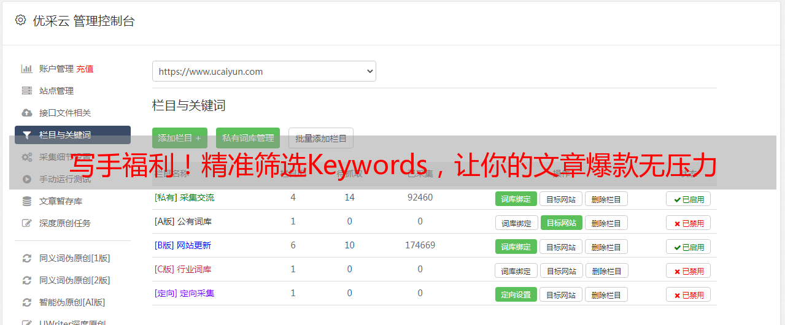The width and height of the screenshot is (785, 325).
Task: Toggle 已启用 status for 采集交流
Action: [x=689, y=199]
